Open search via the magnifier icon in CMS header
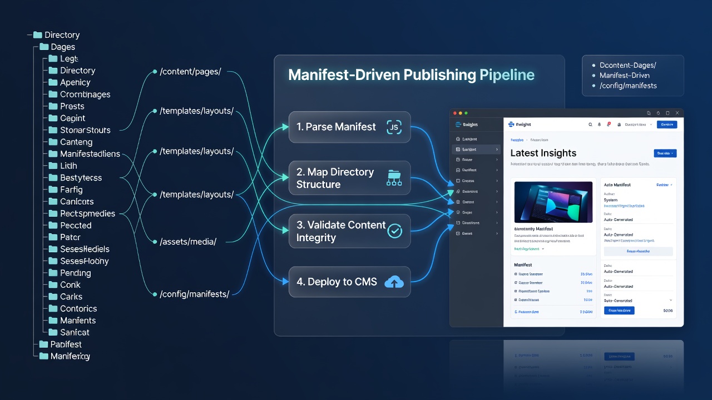This screenshot has width=712, height=400. [590, 124]
